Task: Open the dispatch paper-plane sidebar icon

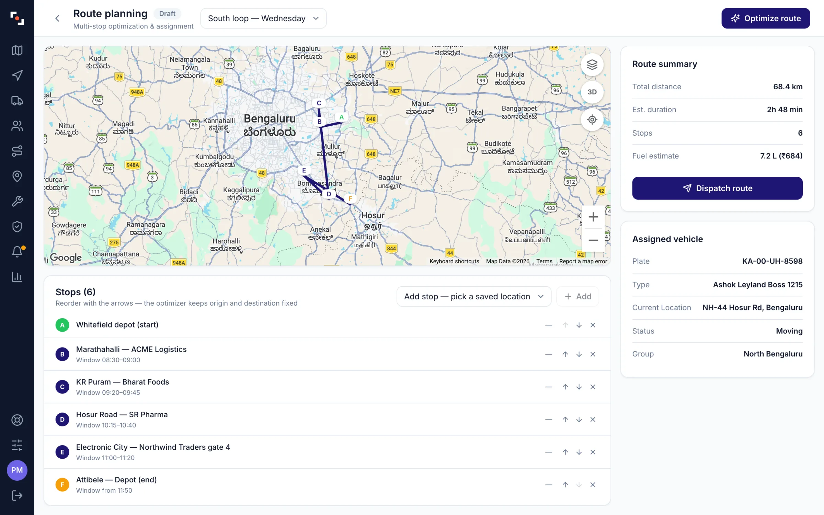Action: coord(17,76)
